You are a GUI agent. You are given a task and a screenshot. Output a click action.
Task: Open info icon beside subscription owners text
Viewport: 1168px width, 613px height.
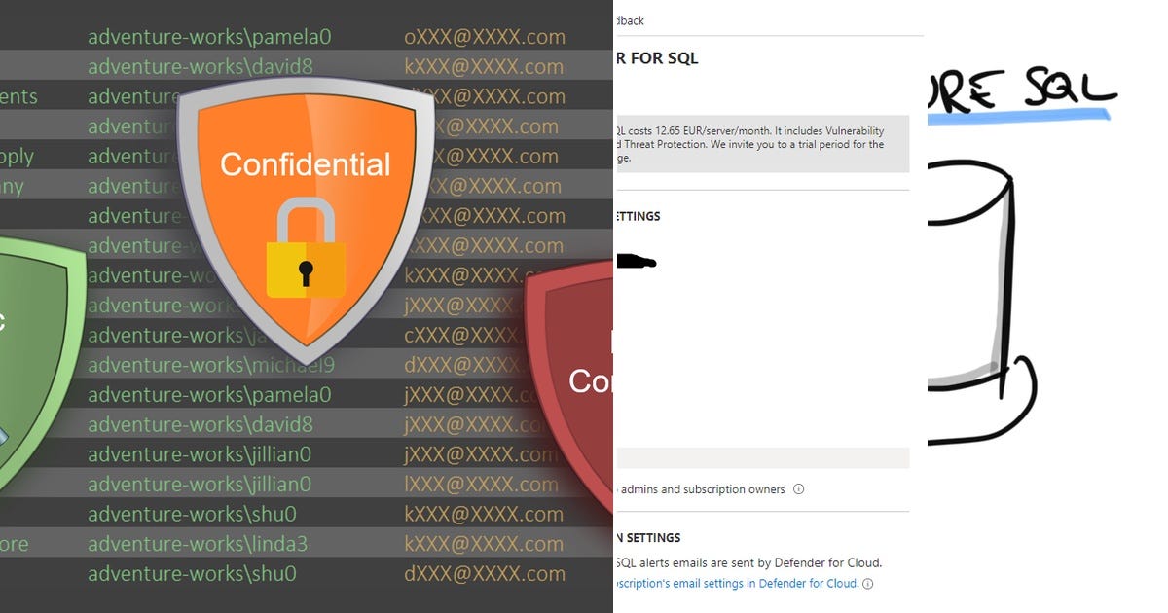click(x=798, y=489)
